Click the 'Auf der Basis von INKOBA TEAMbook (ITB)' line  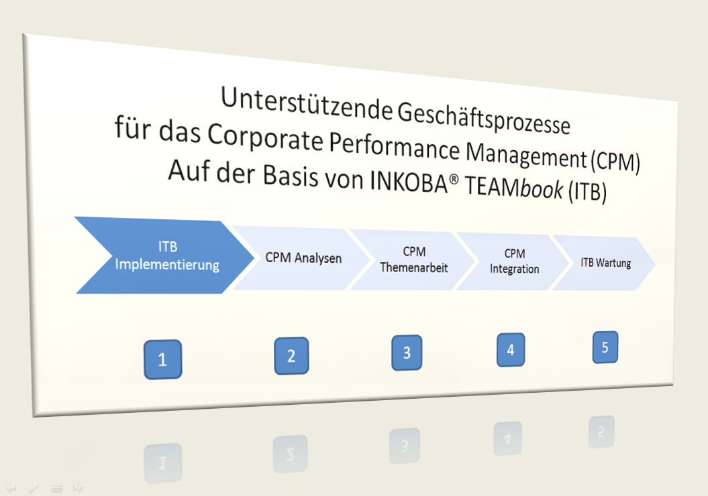(x=387, y=181)
